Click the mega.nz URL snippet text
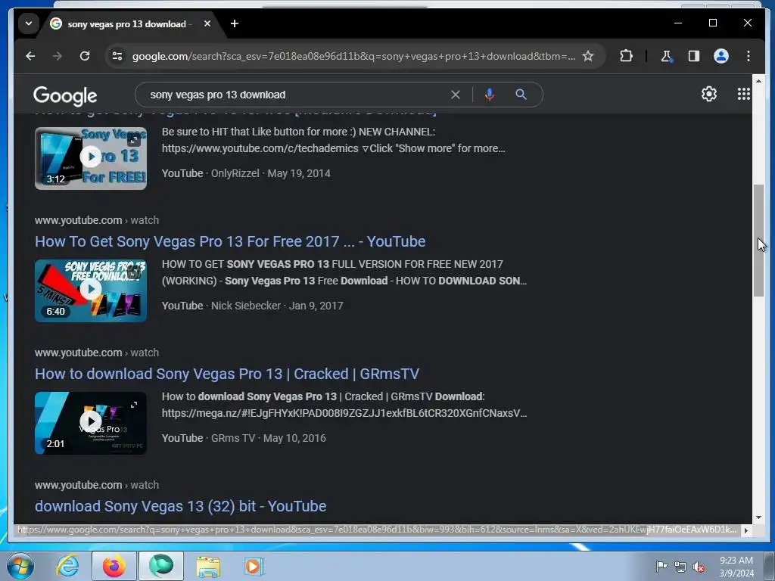Image resolution: width=775 pixels, height=581 pixels. [x=344, y=413]
